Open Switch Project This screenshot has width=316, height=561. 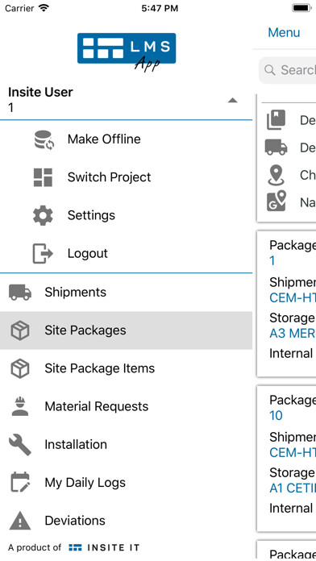(126, 177)
